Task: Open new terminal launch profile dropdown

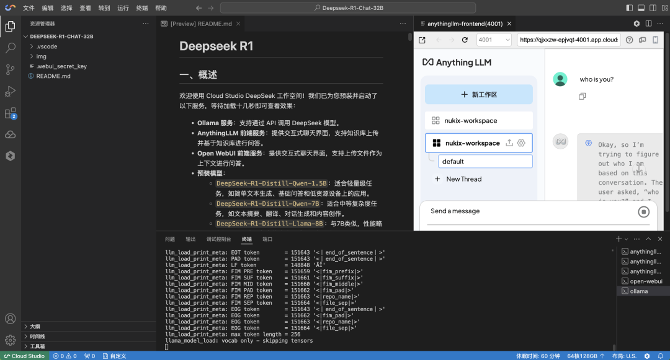Action: [x=627, y=239]
